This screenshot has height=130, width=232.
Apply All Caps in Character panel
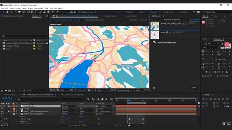coord(215,72)
